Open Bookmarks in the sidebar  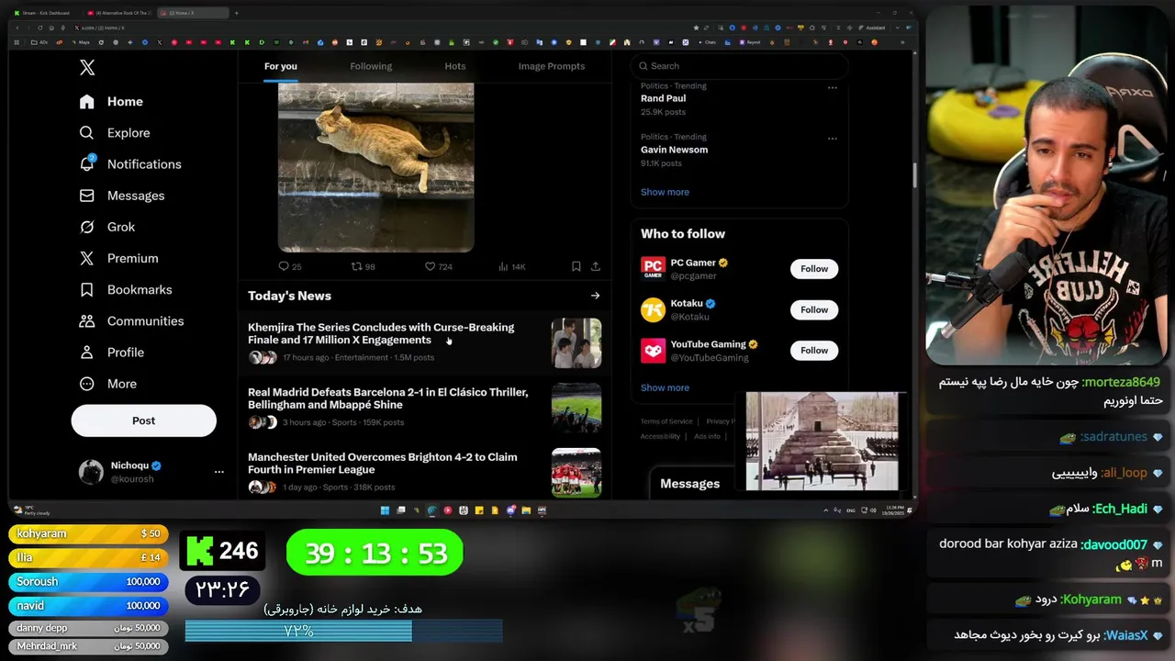click(126, 290)
